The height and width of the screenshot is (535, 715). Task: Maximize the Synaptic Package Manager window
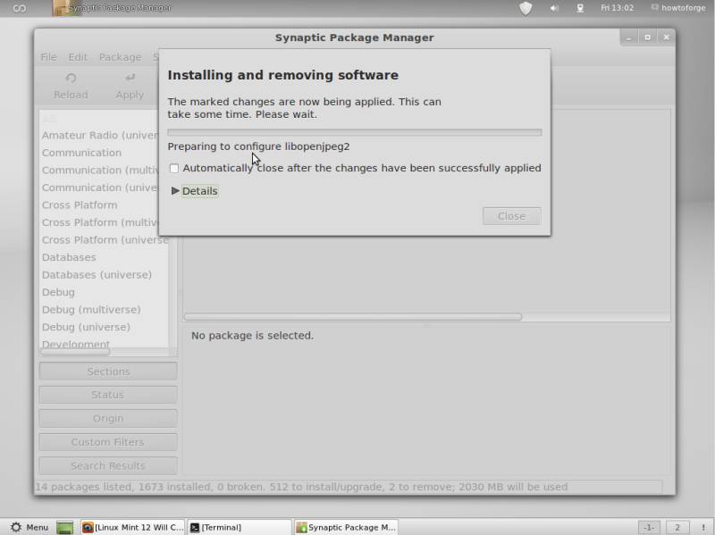pyautogui.click(x=647, y=38)
